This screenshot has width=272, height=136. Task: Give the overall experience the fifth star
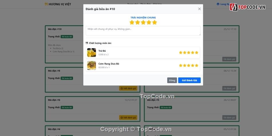point(155,22)
